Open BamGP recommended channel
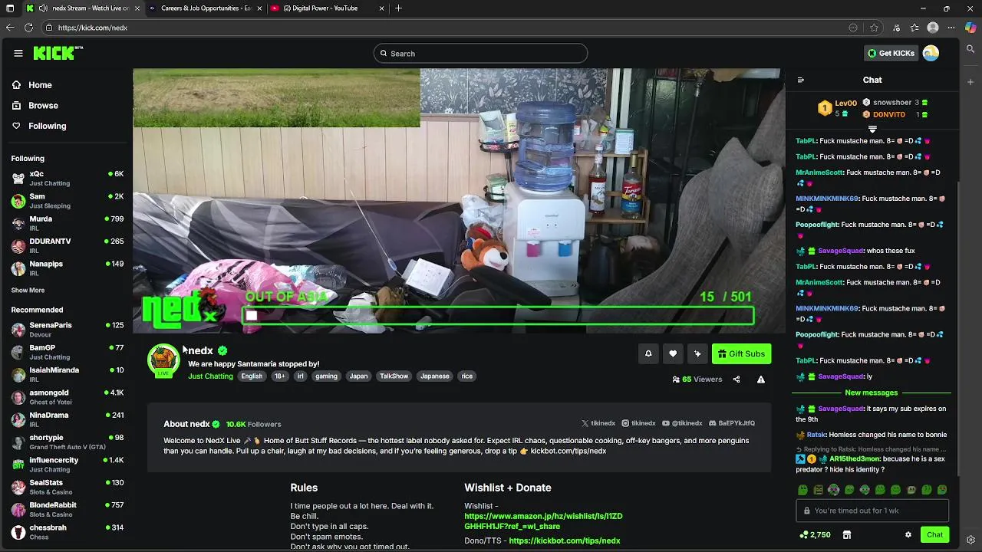Screen dimensions: 982x552 [68, 352]
